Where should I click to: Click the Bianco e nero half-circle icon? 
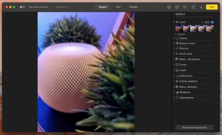[177, 43]
